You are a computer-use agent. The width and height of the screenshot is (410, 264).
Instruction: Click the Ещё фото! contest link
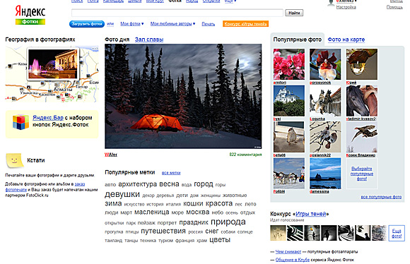coord(397,233)
